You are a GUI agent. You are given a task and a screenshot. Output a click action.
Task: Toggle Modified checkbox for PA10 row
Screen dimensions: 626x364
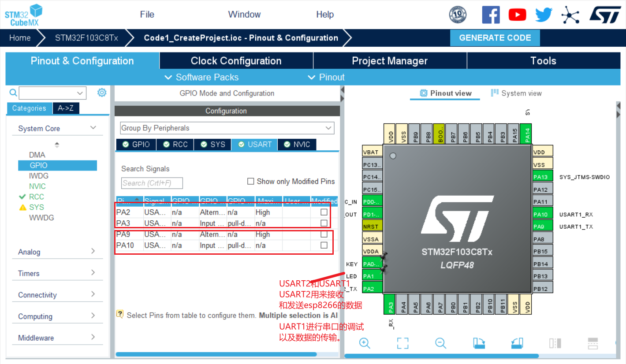(324, 245)
